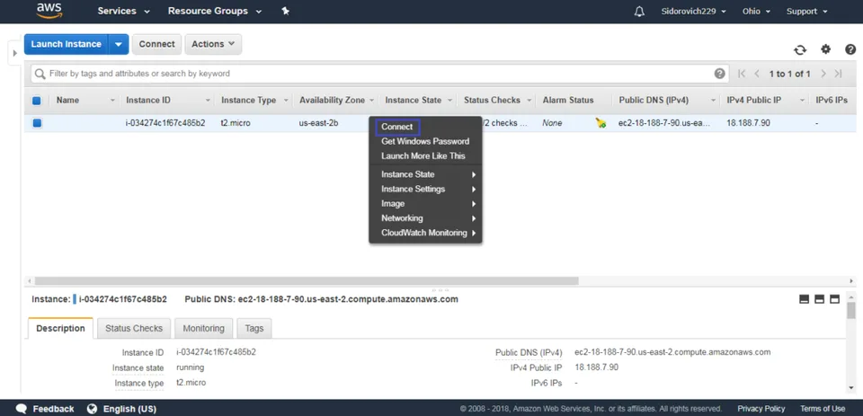Click the search filter help icon
Viewport: 863px width, 416px height.
(x=719, y=74)
